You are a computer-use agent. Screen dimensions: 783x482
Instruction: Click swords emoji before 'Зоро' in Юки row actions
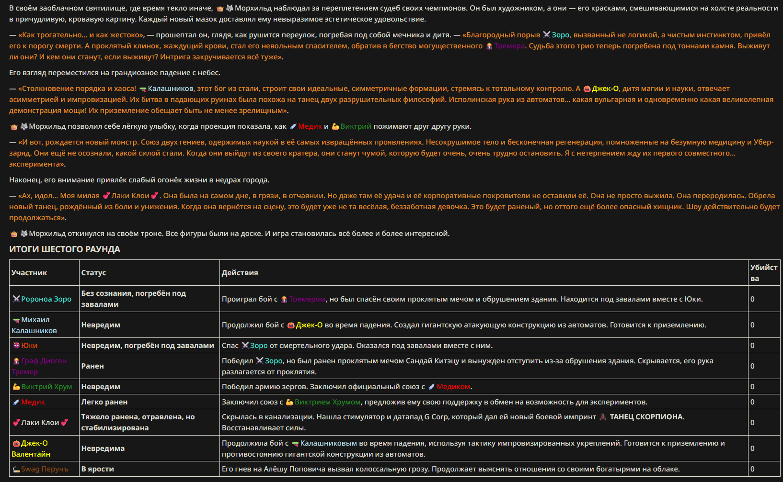245,346
